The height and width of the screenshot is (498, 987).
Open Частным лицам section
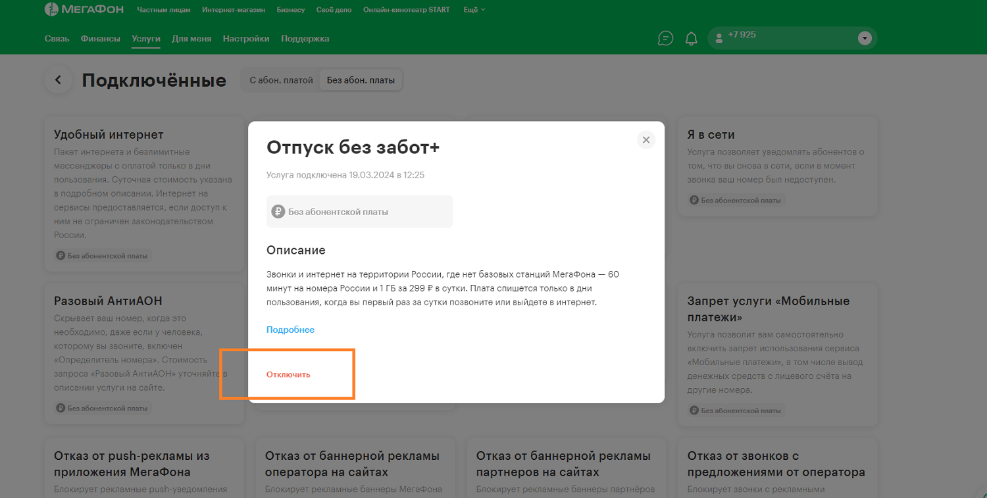click(x=164, y=10)
